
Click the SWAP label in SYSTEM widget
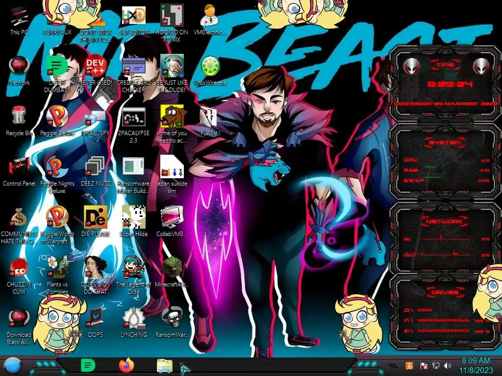tap(413, 180)
